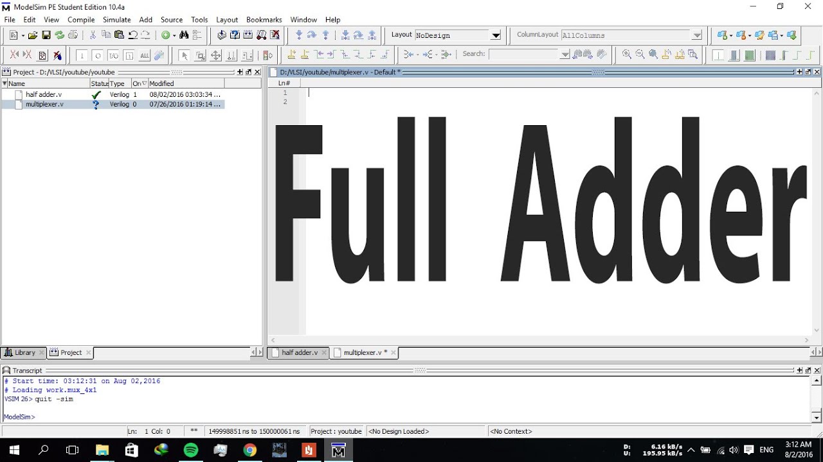The height and width of the screenshot is (462, 823).
Task: Open the yellow-folder Open file icon
Action: 33,35
